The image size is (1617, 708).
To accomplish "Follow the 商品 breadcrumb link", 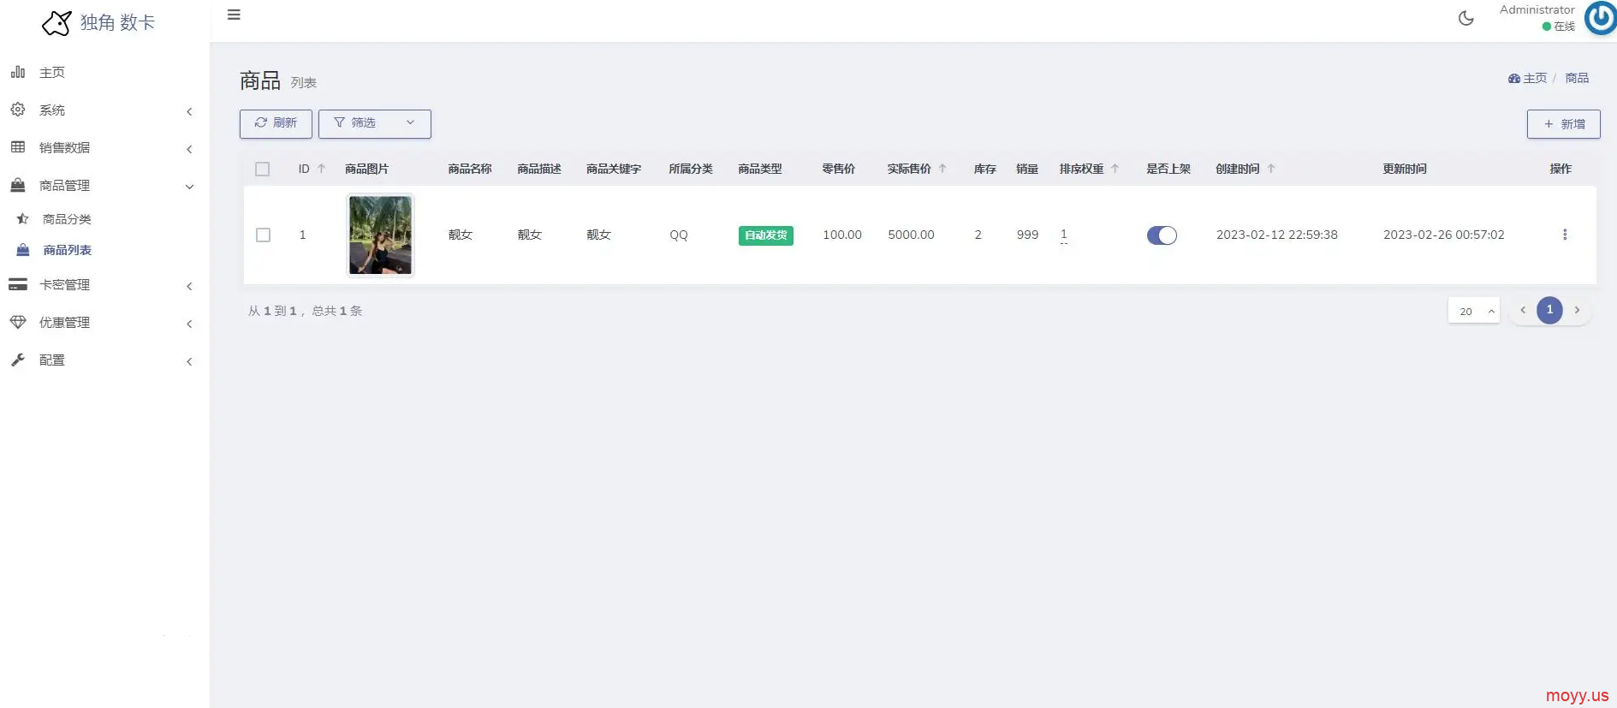I will coord(1577,78).
